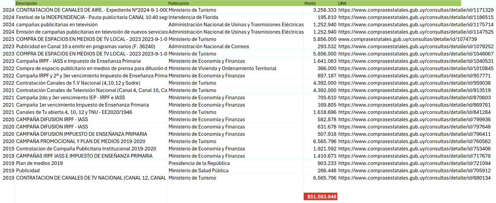
Task: Select the Administración Nacional de Correos cell
Action: [x=236, y=47]
